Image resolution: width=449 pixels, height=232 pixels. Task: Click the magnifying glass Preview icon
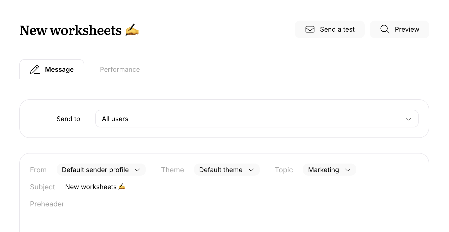click(385, 29)
